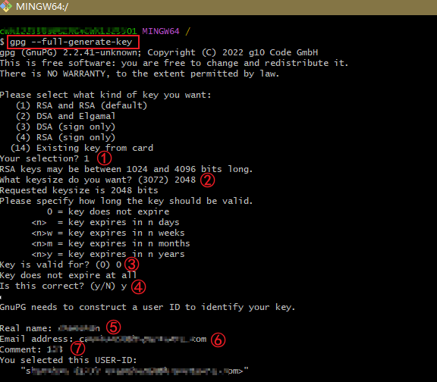Click the "(4) RSA (sign only)" option line
437x382 pixels.
click(x=65, y=137)
